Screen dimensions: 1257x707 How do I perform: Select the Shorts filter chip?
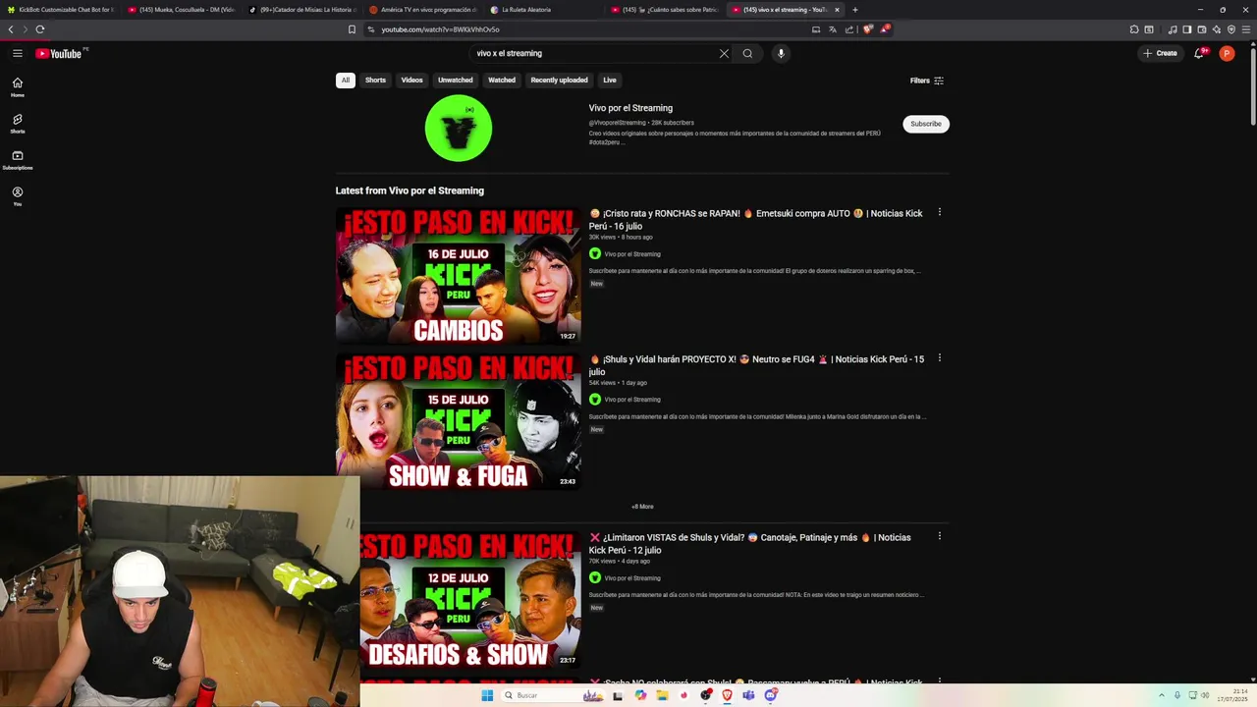(375, 81)
